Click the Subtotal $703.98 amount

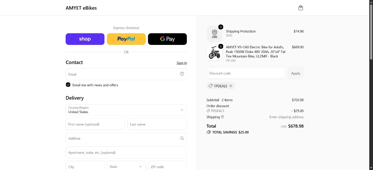click(x=298, y=100)
